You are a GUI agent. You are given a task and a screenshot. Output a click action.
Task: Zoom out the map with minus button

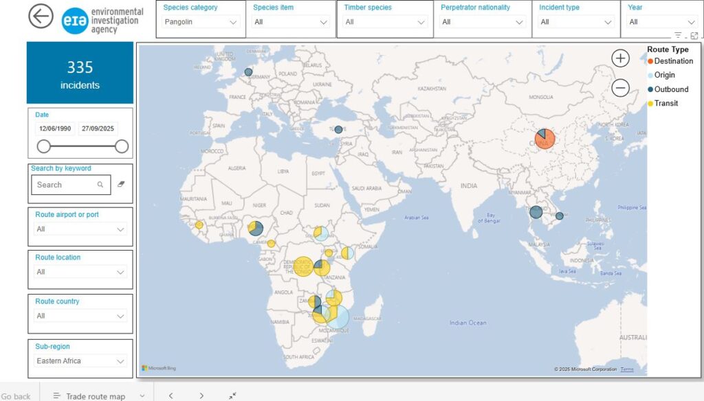[x=620, y=88]
